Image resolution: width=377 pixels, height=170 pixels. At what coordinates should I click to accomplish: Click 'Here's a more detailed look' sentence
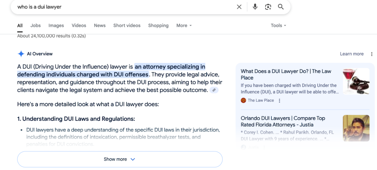click(88, 105)
